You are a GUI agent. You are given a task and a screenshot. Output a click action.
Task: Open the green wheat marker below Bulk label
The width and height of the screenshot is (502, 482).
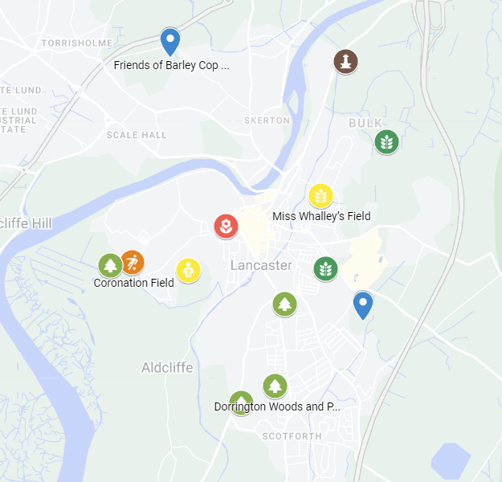pos(387,142)
